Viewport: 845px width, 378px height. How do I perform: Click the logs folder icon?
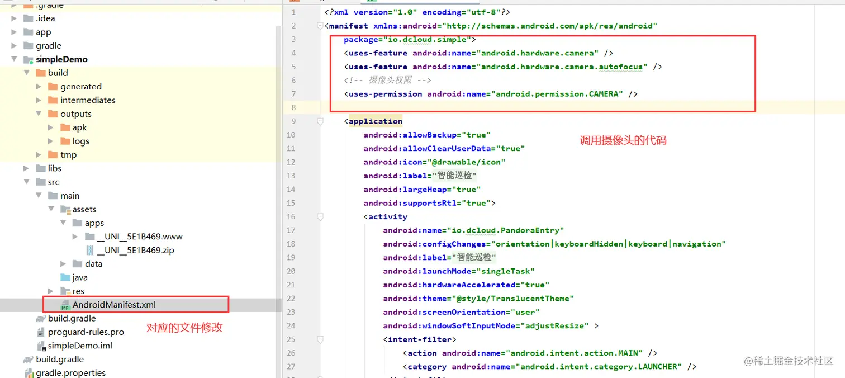[x=65, y=141]
